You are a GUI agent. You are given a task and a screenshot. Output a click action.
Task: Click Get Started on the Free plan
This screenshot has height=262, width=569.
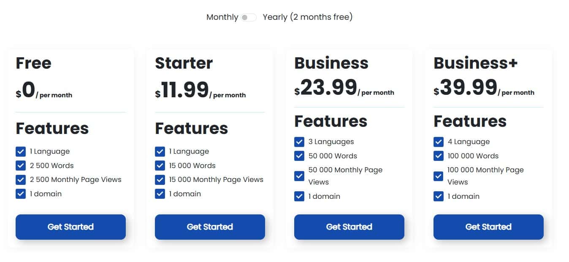click(70, 227)
